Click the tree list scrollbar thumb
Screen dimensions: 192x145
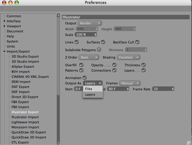(x=58, y=56)
